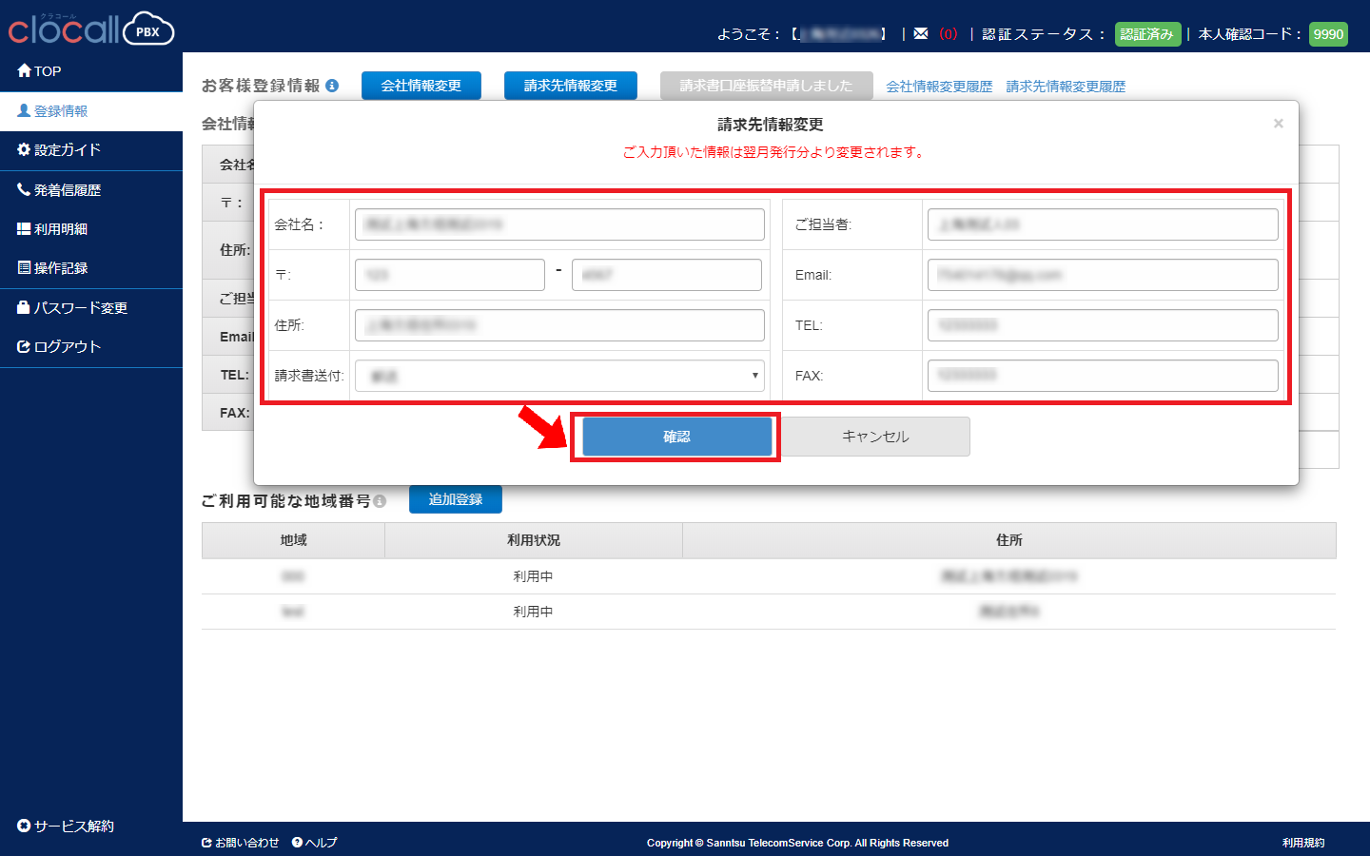The width and height of the screenshot is (1370, 856).
Task: Open 会社情報変更履歴 link
Action: point(939,87)
